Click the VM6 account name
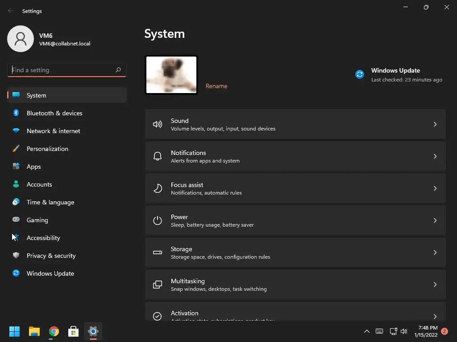 coord(46,36)
